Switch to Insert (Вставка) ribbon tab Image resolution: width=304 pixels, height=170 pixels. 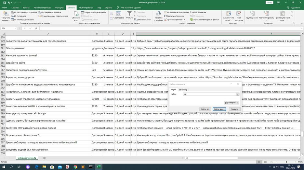[x=26, y=8]
